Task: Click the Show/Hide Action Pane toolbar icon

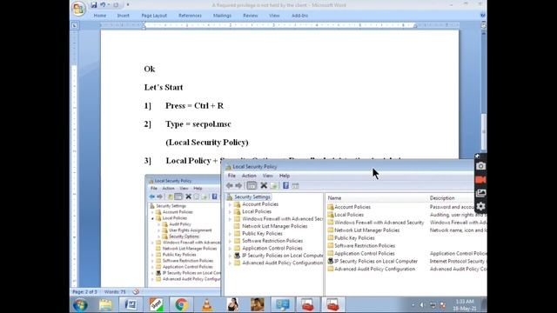Action: pyautogui.click(x=295, y=185)
